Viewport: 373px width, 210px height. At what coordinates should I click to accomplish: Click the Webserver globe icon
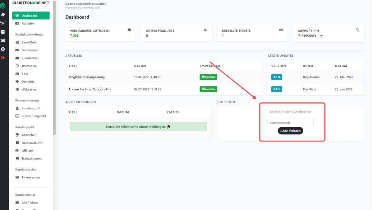pos(17,89)
